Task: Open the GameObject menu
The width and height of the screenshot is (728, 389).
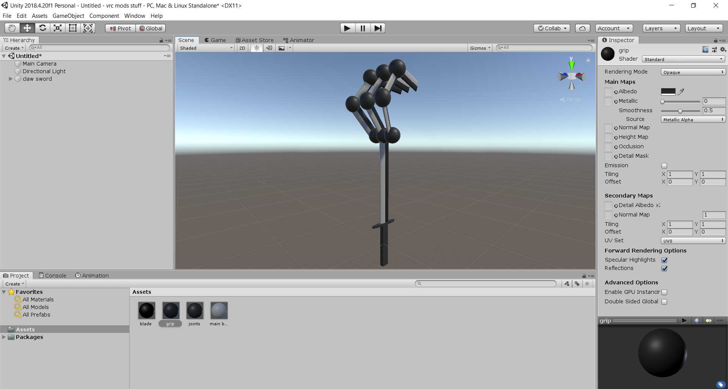Action: point(68,16)
